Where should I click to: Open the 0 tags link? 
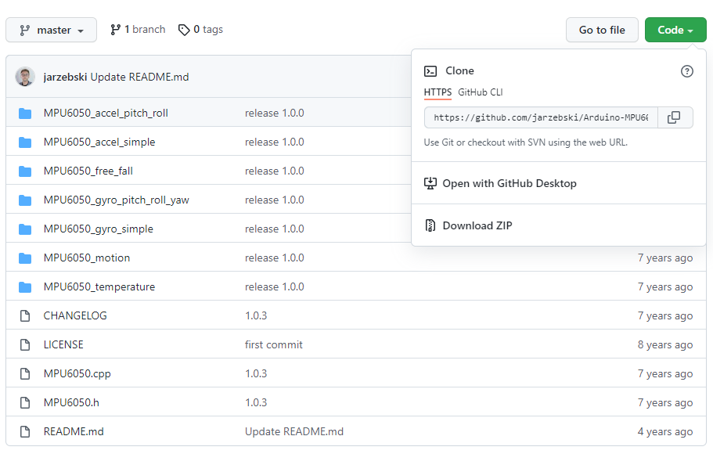[200, 30]
